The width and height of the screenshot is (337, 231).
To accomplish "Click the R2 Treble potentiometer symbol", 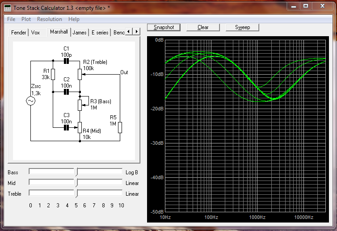I will 79,74.
